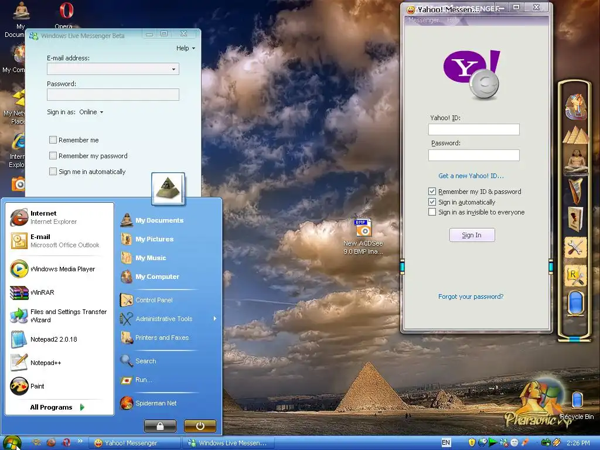Expand Administrative Tools submenu
This screenshot has height=450, width=600.
(x=168, y=319)
